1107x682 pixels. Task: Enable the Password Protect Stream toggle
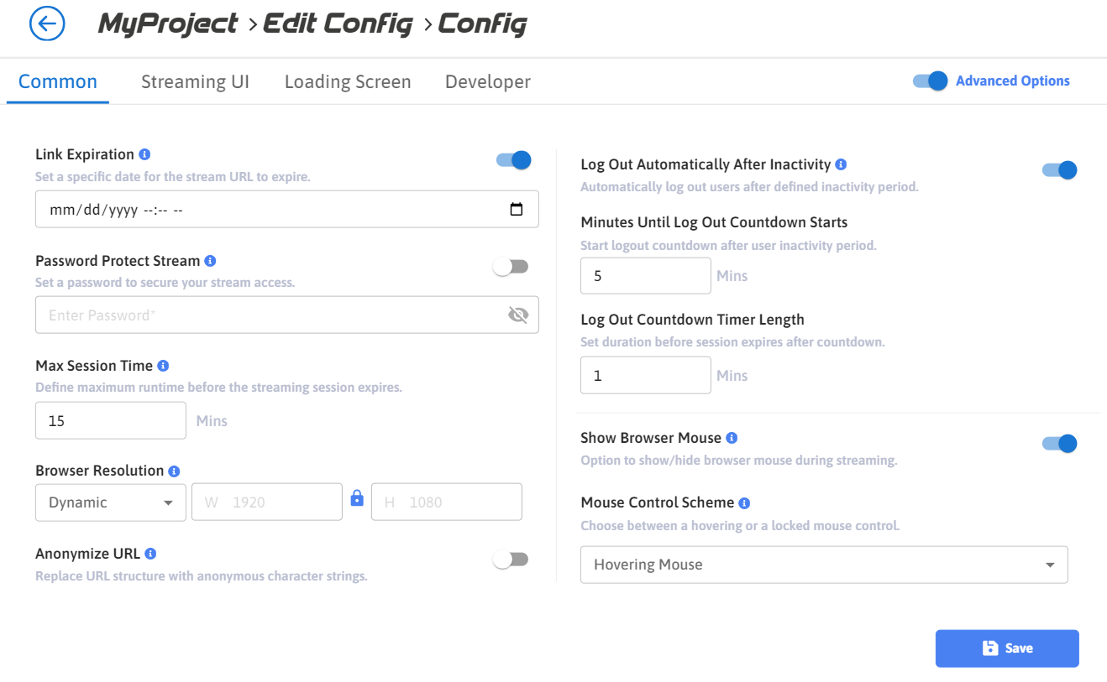(x=511, y=267)
